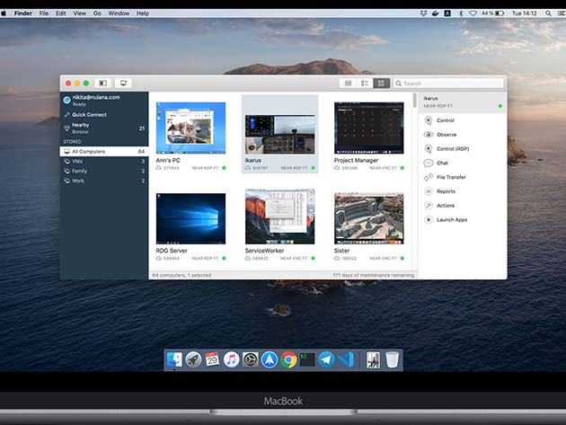This screenshot has height=425, width=566.
Task: Select Nearby Bonjour computers in sidebar
Action: (x=104, y=128)
